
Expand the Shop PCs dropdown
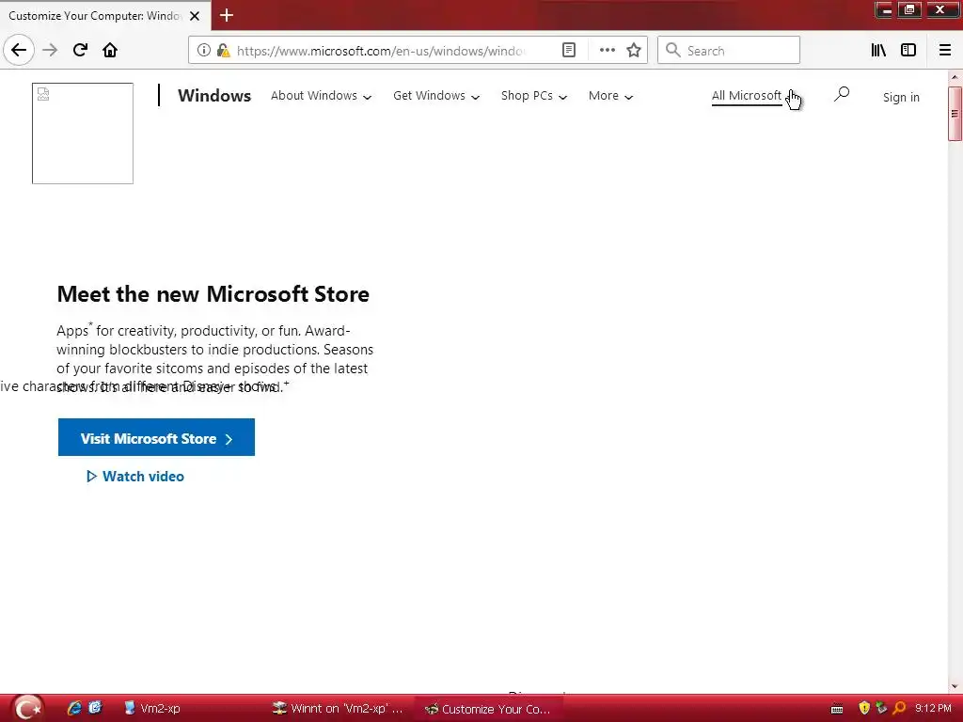[534, 96]
